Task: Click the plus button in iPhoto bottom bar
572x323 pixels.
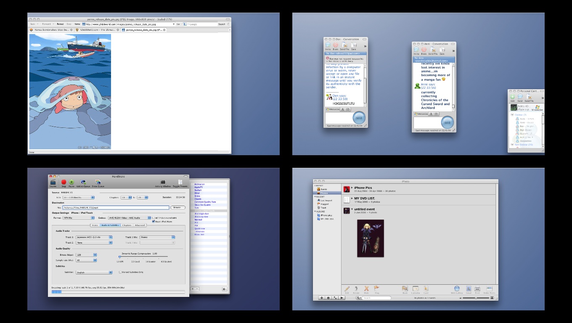Action: click(x=322, y=298)
